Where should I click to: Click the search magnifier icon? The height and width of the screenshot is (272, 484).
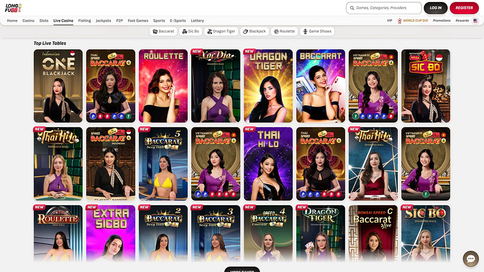click(352, 8)
